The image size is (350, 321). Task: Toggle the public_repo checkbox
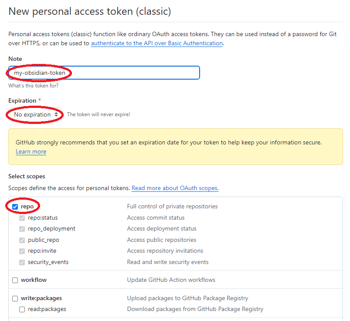[22, 240]
